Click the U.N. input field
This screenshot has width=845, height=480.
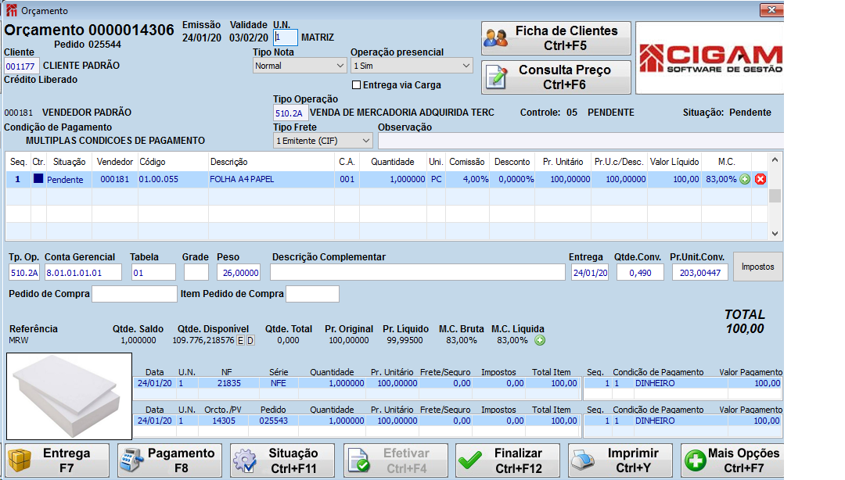click(x=286, y=38)
